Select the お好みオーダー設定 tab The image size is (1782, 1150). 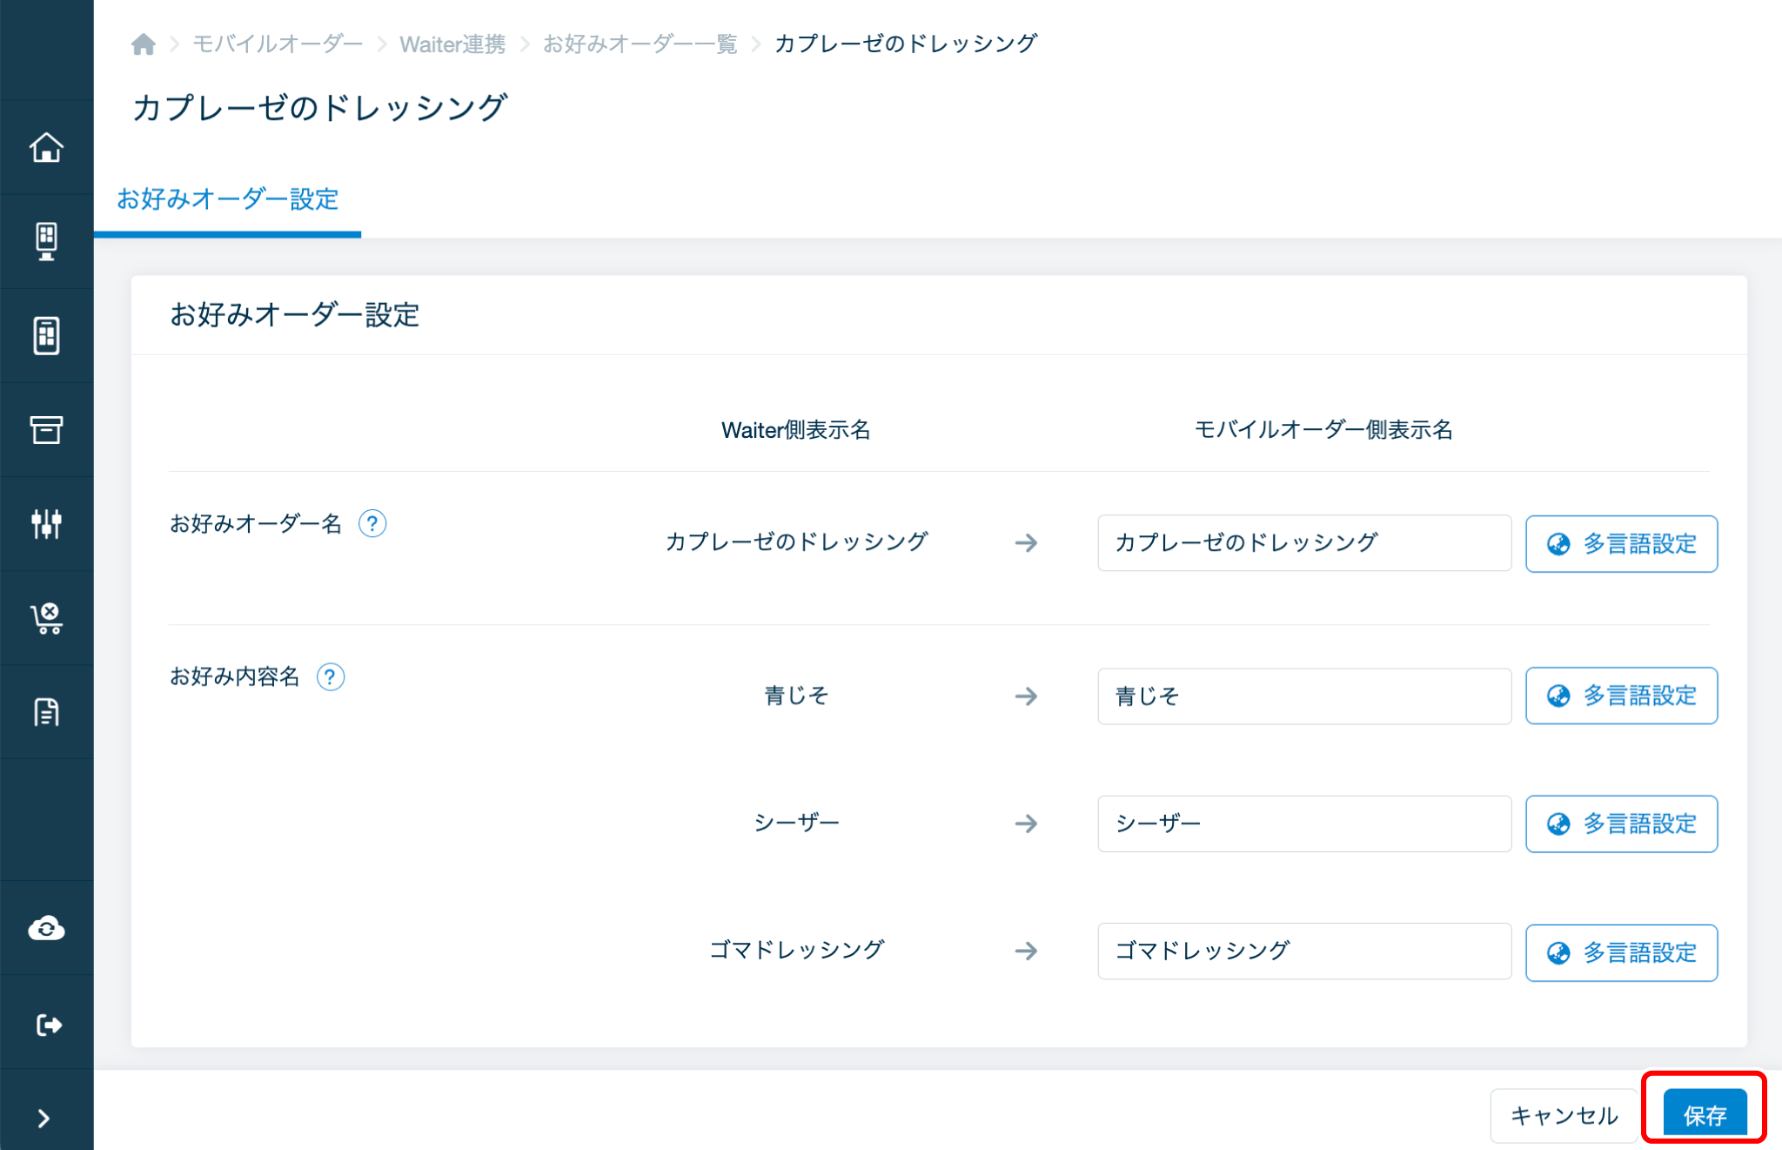(228, 199)
